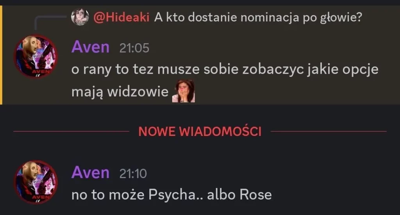This screenshot has width=400, height=215.
Task: Click Aven's username at 21:05
Action: [x=90, y=47]
